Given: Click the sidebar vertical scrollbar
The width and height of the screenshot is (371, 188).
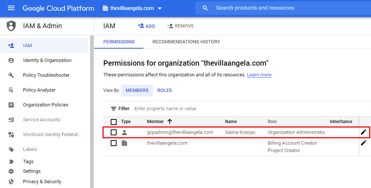Looking at the screenshot, I should tap(92, 112).
